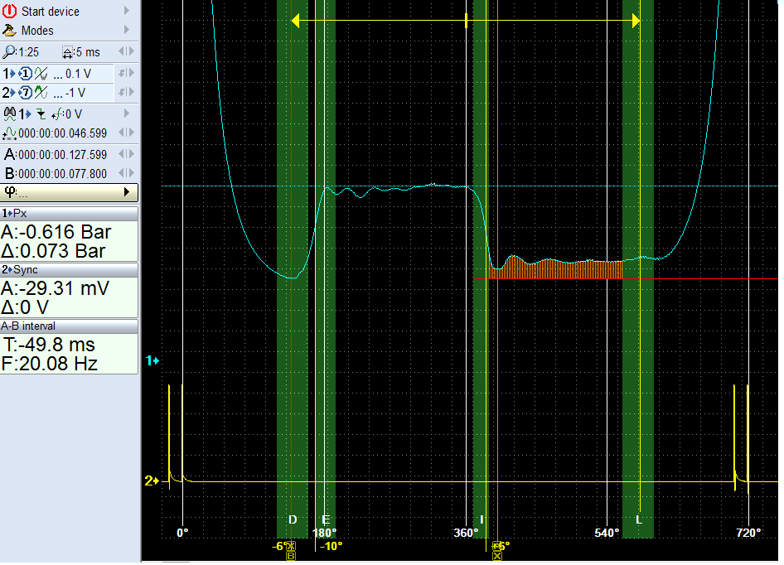Move cursor B right with the arrow
This screenshot has height=565, width=784.
tap(131, 173)
